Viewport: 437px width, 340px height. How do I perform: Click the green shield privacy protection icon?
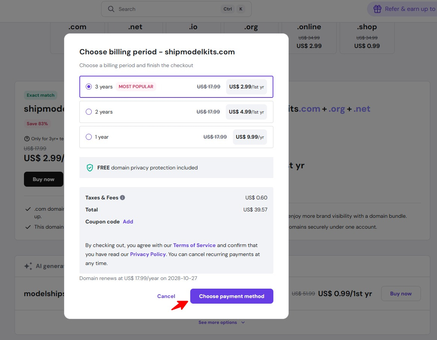click(90, 168)
